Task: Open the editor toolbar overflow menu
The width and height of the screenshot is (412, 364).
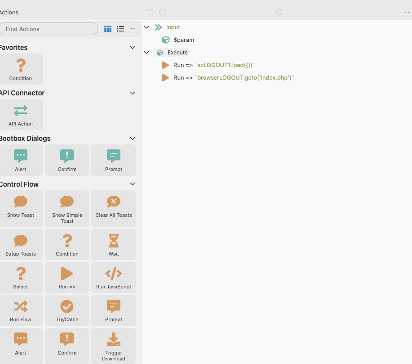Action: click(407, 12)
